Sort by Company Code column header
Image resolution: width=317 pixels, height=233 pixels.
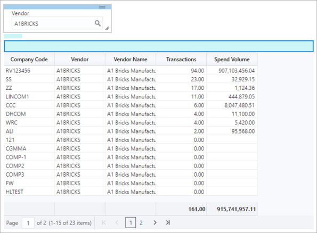29,60
